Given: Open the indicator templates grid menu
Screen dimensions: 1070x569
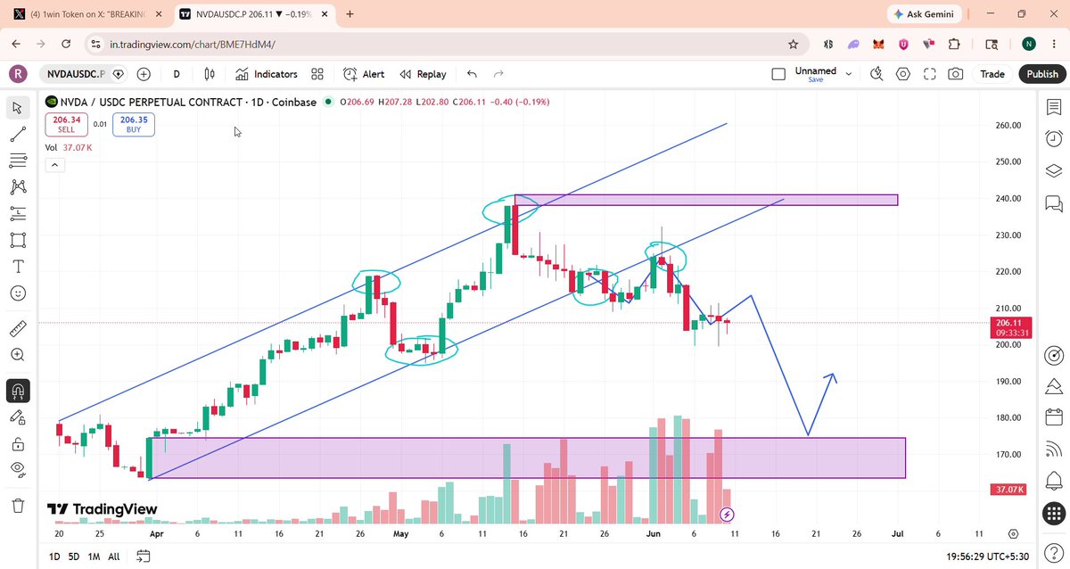Looking at the screenshot, I should 317,74.
